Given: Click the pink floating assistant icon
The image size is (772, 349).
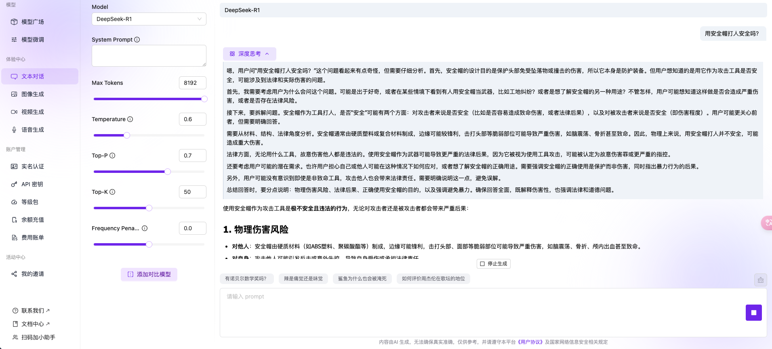Looking at the screenshot, I should 766,223.
